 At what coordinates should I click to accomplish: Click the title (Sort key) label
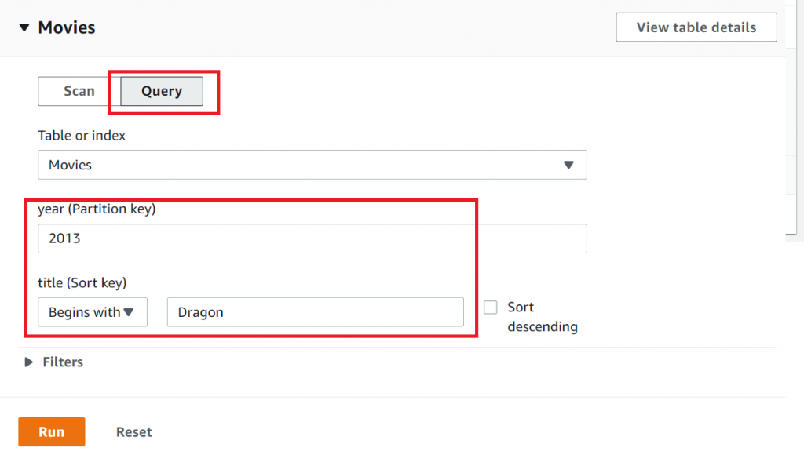coord(82,282)
